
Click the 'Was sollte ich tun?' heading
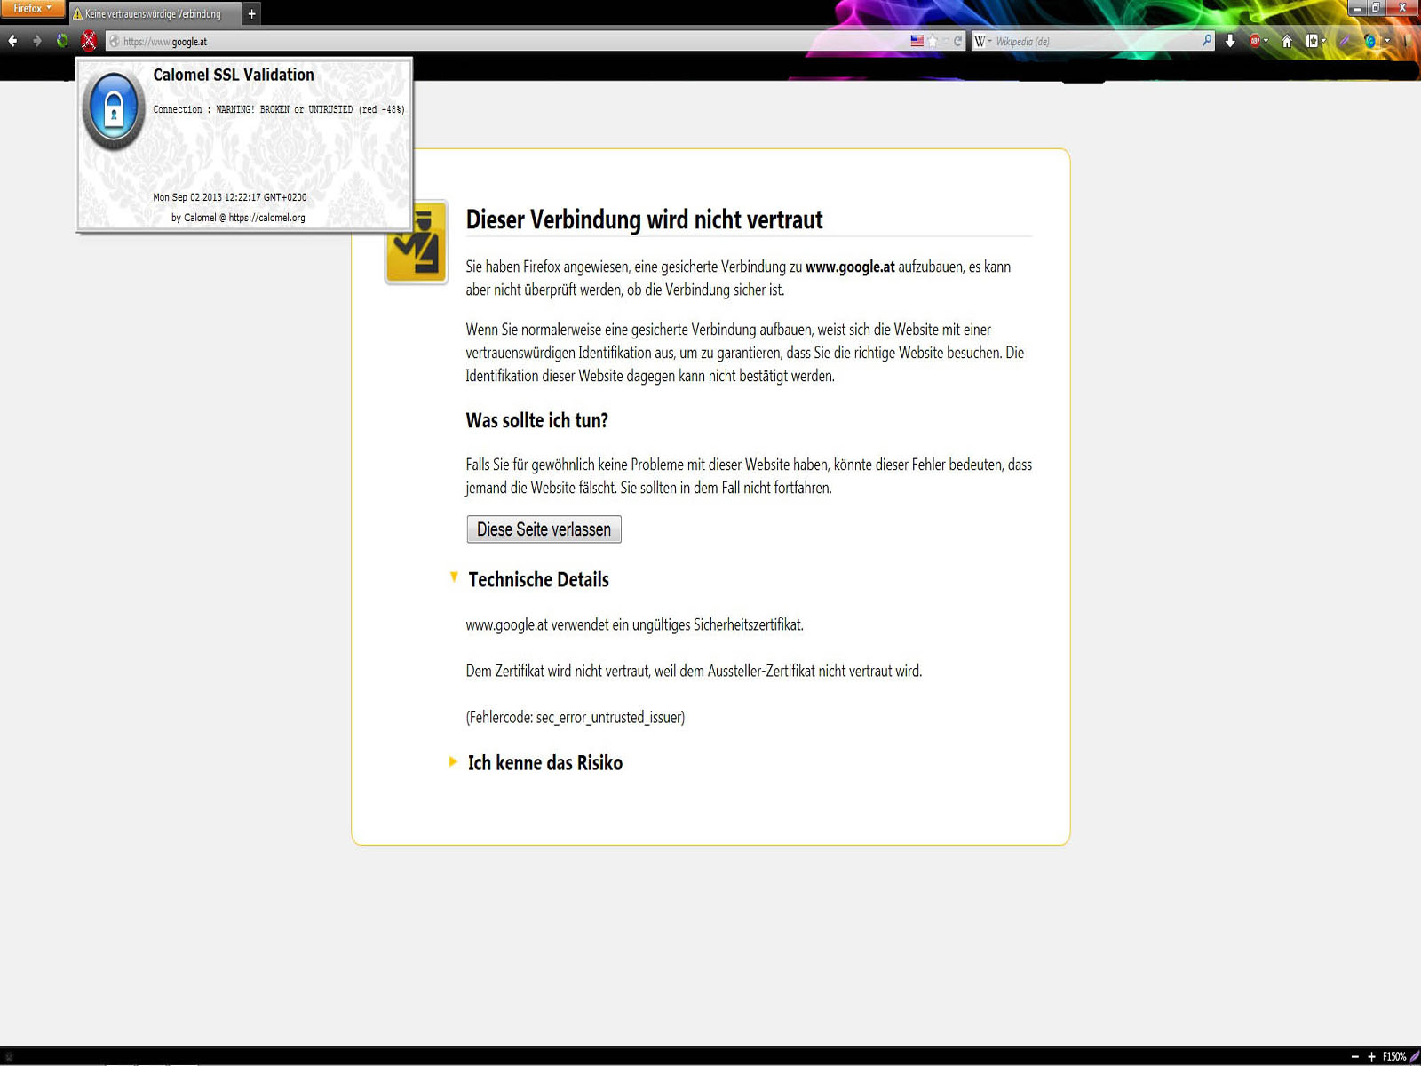coord(536,420)
